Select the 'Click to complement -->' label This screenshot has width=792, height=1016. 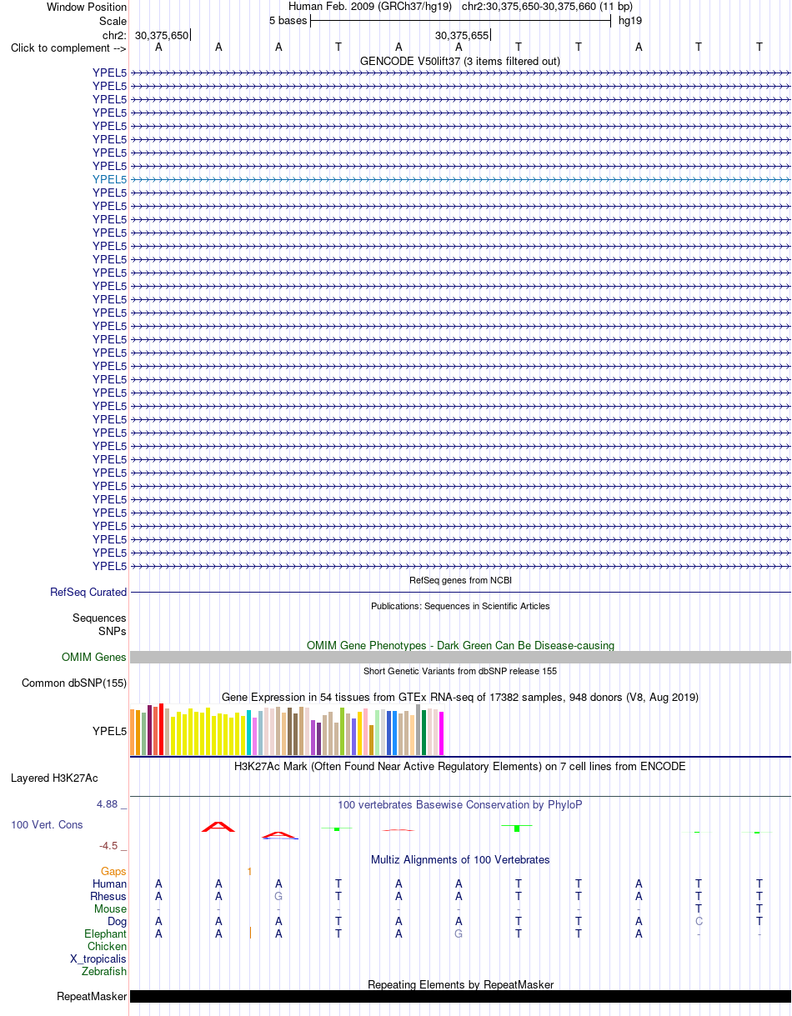coord(68,48)
